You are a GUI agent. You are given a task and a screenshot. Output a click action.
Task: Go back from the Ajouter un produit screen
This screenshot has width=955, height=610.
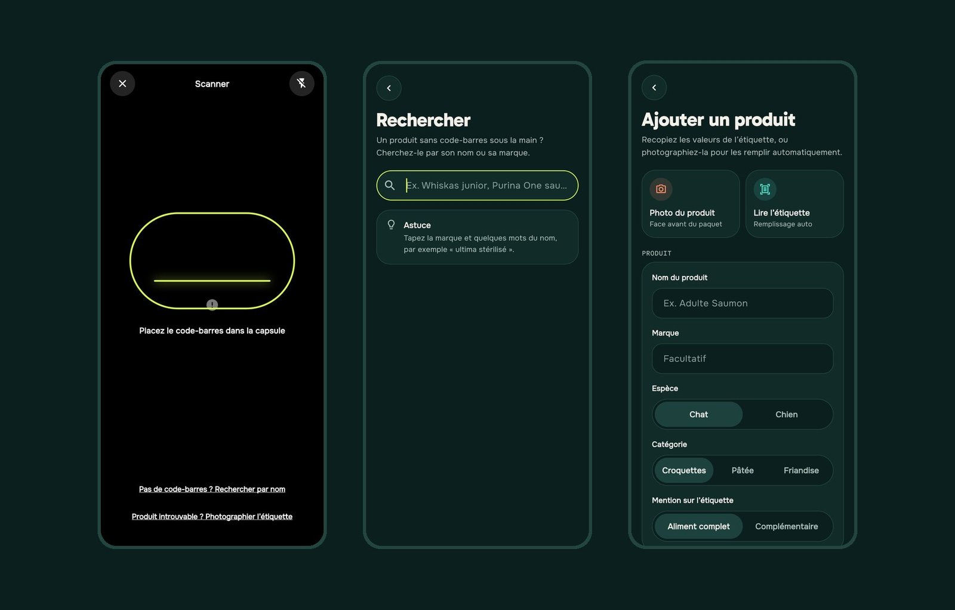[x=654, y=88]
